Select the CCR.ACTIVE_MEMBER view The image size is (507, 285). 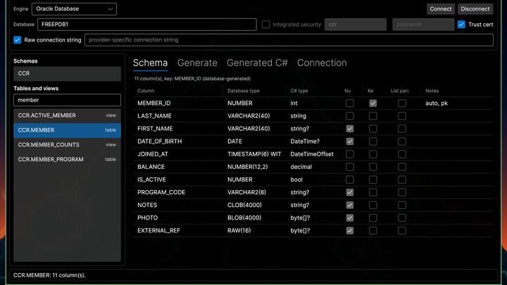(x=68, y=115)
